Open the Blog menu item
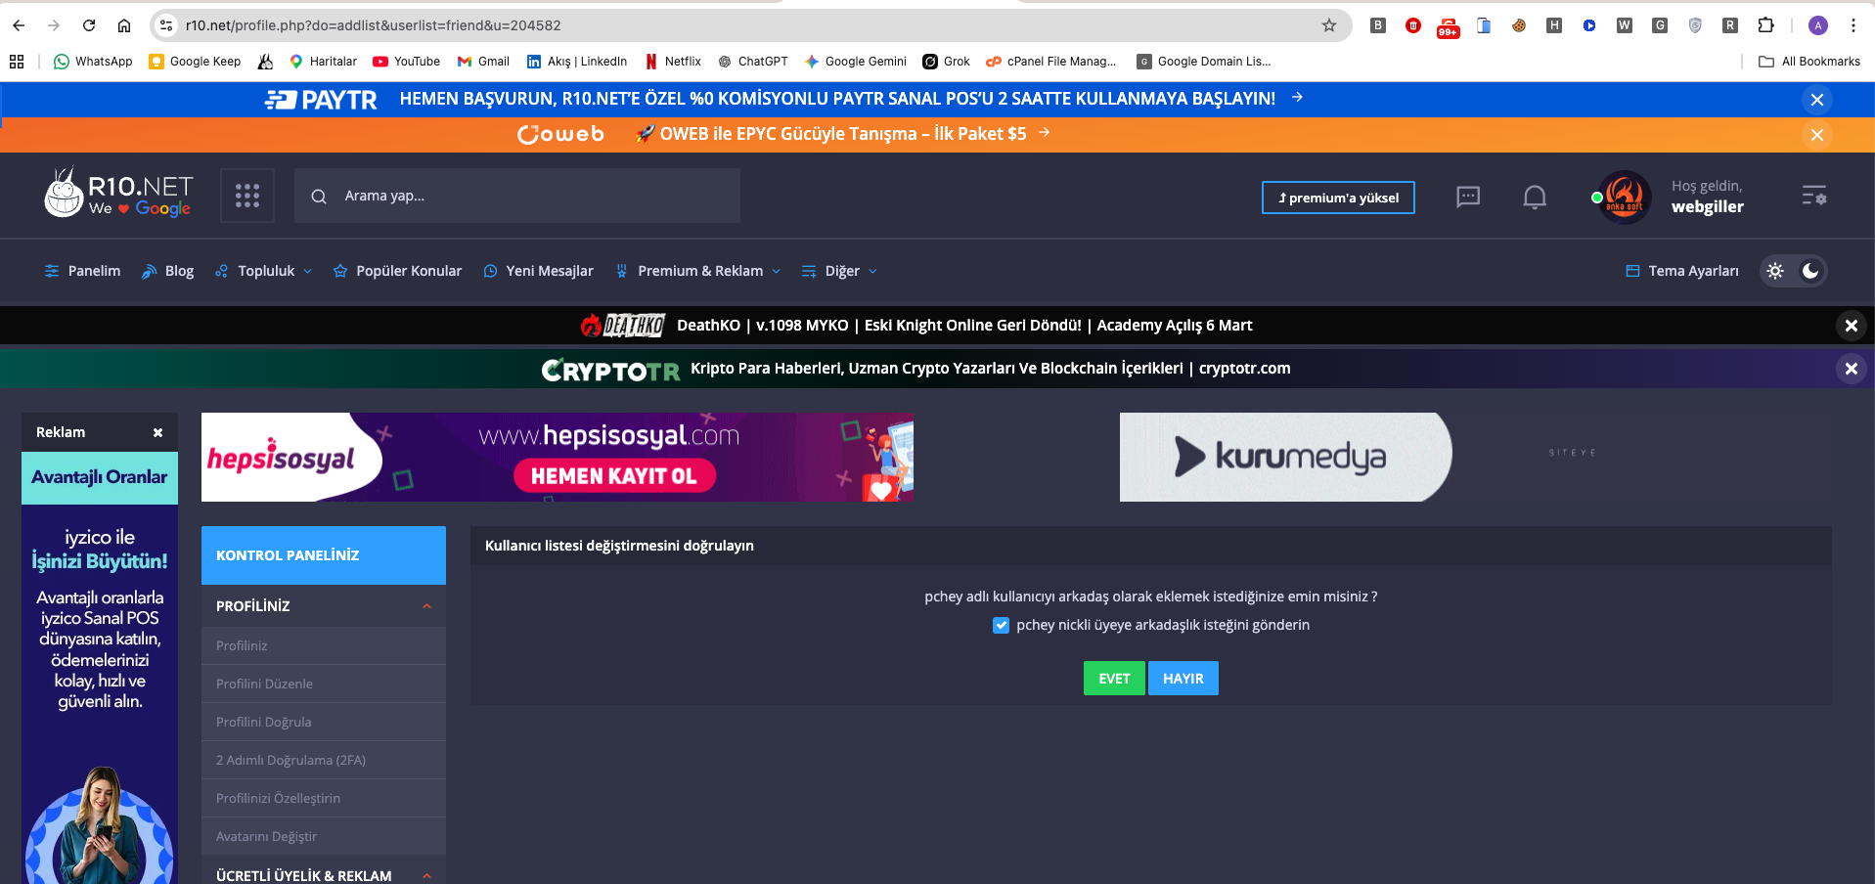Image resolution: width=1875 pixels, height=884 pixels. 167,271
